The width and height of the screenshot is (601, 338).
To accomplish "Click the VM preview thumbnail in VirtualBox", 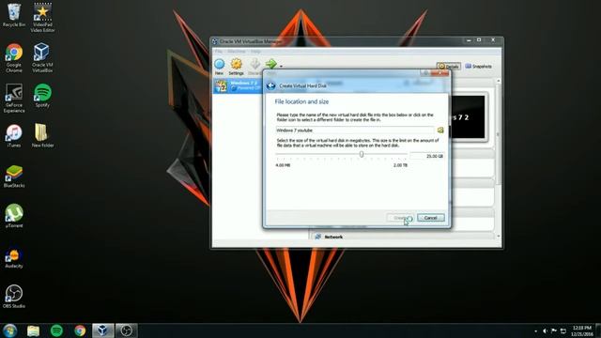I will click(468, 116).
